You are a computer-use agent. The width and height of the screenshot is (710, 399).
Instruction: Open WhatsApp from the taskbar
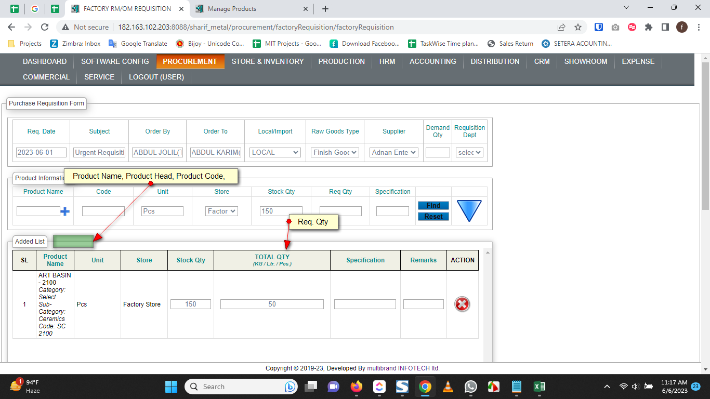[x=471, y=387]
